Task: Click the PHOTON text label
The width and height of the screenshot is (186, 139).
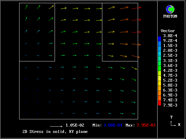Action: (x=170, y=17)
